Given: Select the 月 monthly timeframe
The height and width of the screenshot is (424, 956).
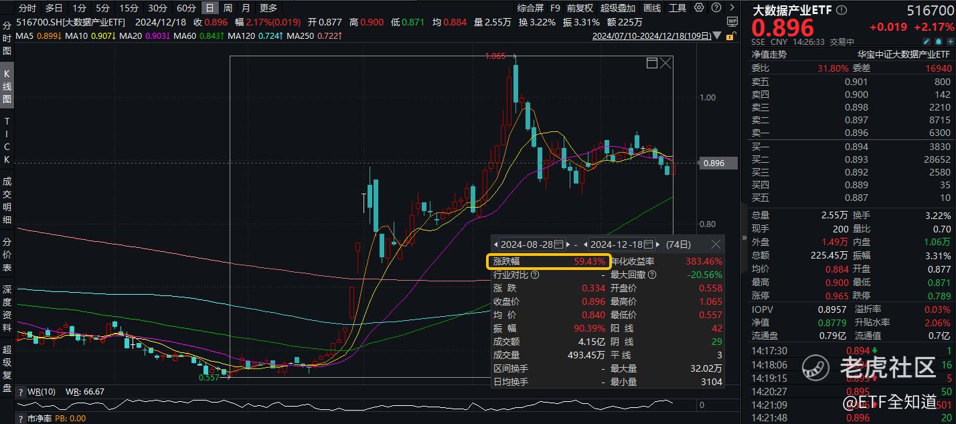Looking at the screenshot, I should point(246,8).
